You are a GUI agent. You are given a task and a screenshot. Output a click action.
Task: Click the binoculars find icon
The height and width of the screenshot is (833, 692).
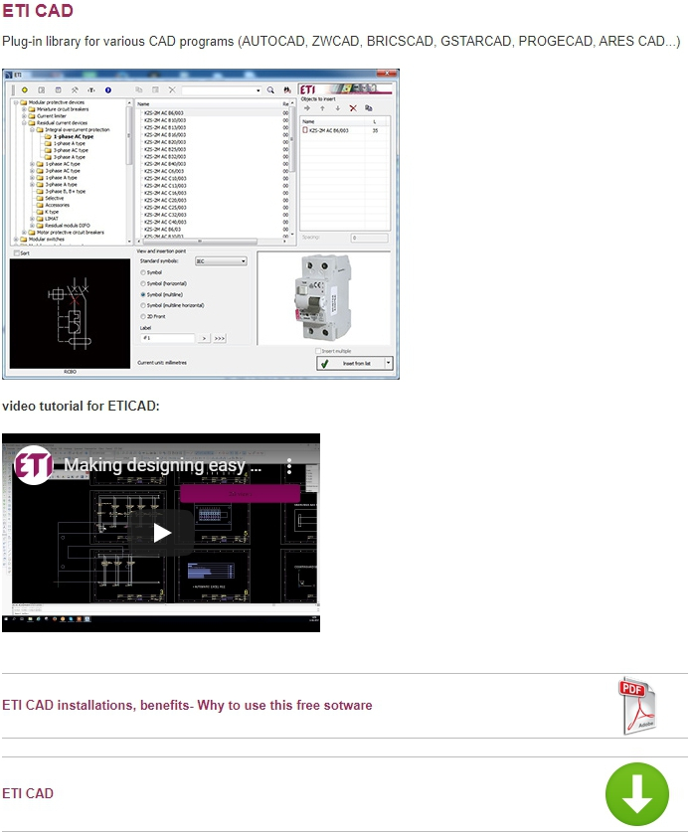coord(286,89)
